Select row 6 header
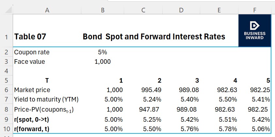This screenshot has width=275, height=137. (x=7, y=90)
